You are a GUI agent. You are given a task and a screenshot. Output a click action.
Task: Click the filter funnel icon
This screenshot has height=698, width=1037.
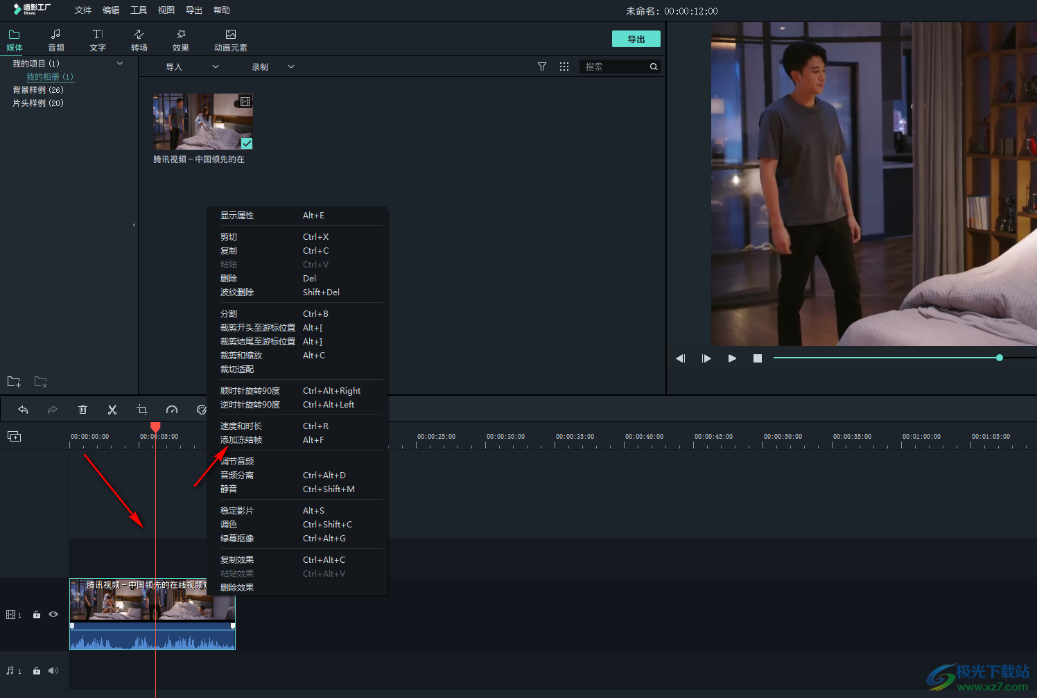542,67
